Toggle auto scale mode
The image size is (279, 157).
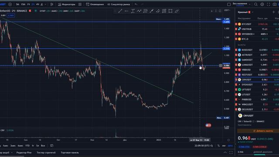pyautogui.click(x=230, y=146)
